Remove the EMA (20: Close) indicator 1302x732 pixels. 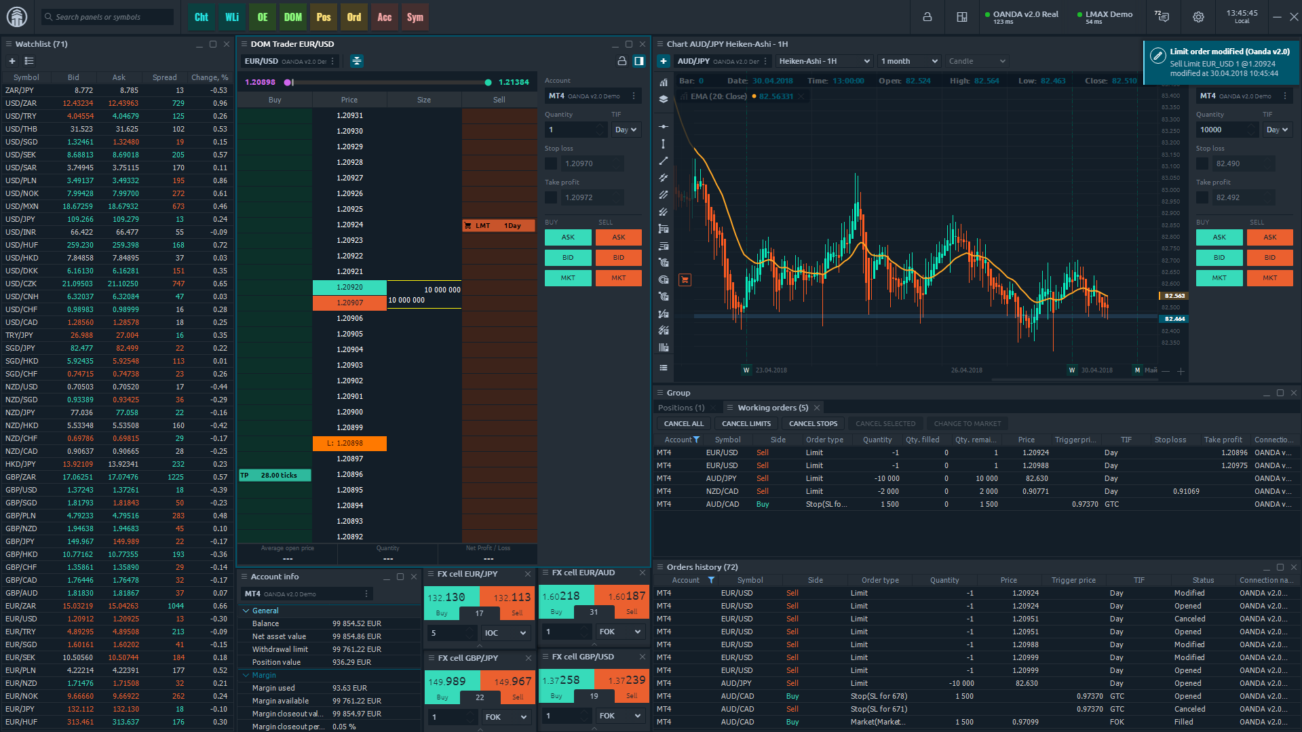pyautogui.click(x=801, y=96)
